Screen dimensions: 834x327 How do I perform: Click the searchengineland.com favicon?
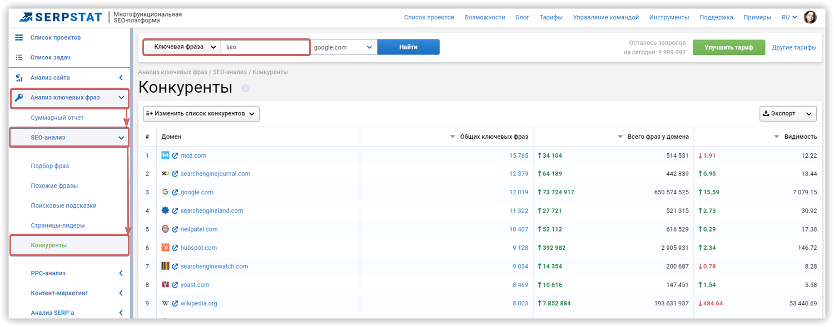(x=165, y=210)
